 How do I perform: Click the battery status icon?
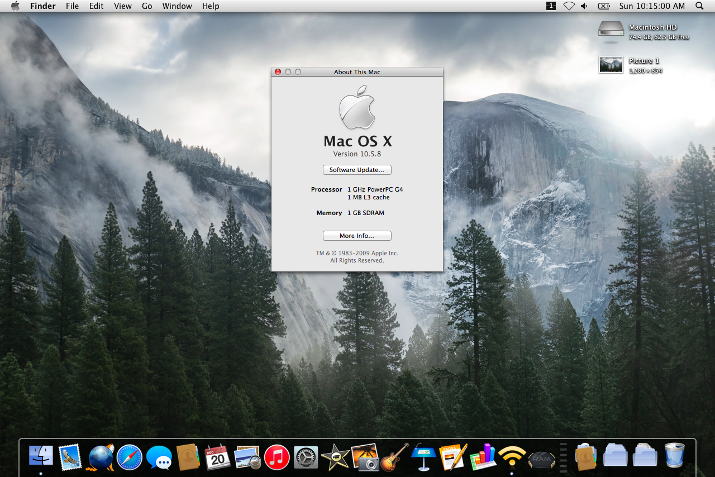click(604, 6)
